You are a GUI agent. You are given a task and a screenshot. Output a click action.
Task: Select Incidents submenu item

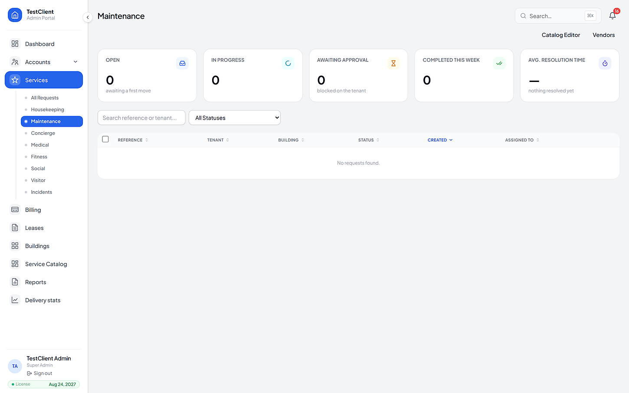point(52,192)
